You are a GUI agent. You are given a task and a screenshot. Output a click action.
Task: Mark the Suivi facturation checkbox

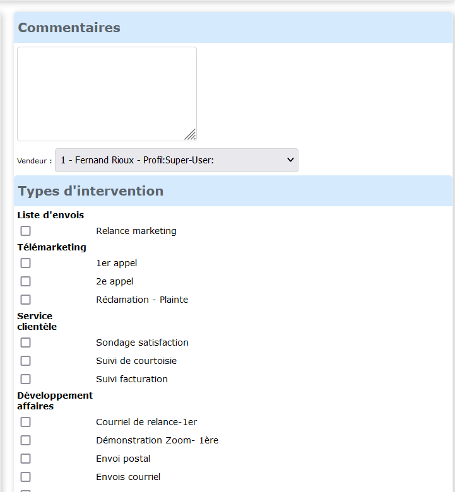25,379
